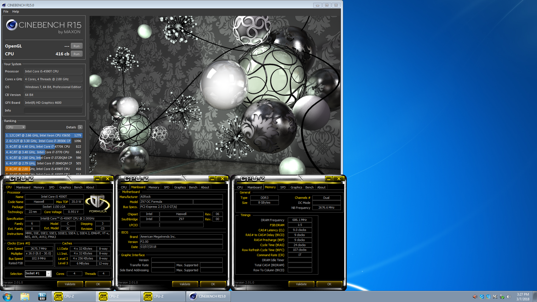Image resolution: width=537 pixels, height=302 pixels.
Task: Open the Help menu in Cinebench
Action: tap(16, 11)
